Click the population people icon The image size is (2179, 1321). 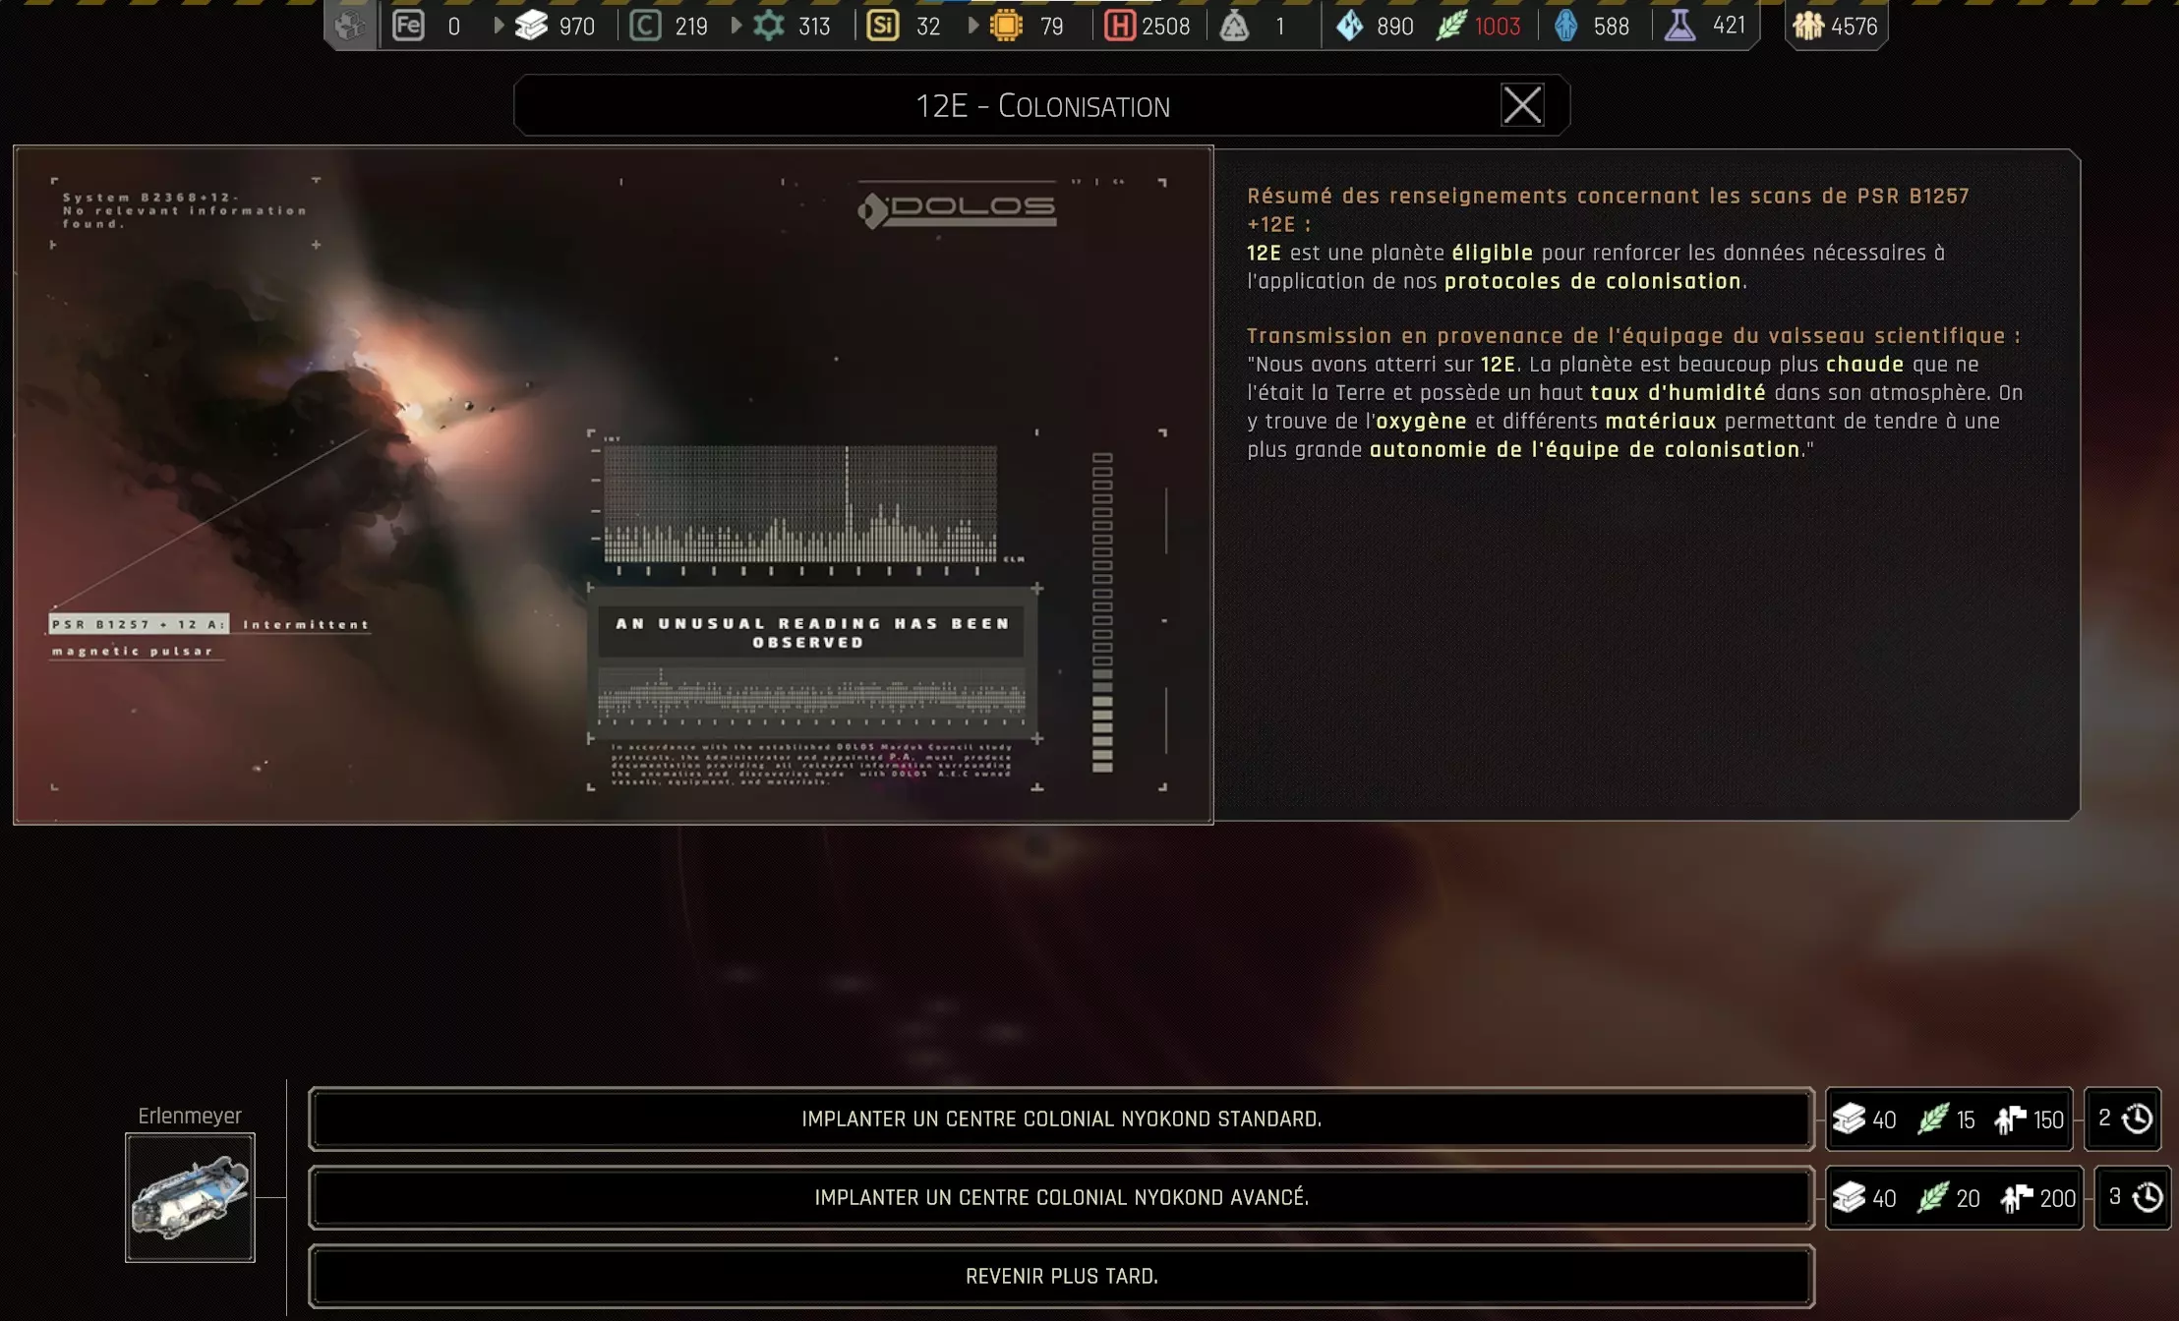click(1807, 26)
